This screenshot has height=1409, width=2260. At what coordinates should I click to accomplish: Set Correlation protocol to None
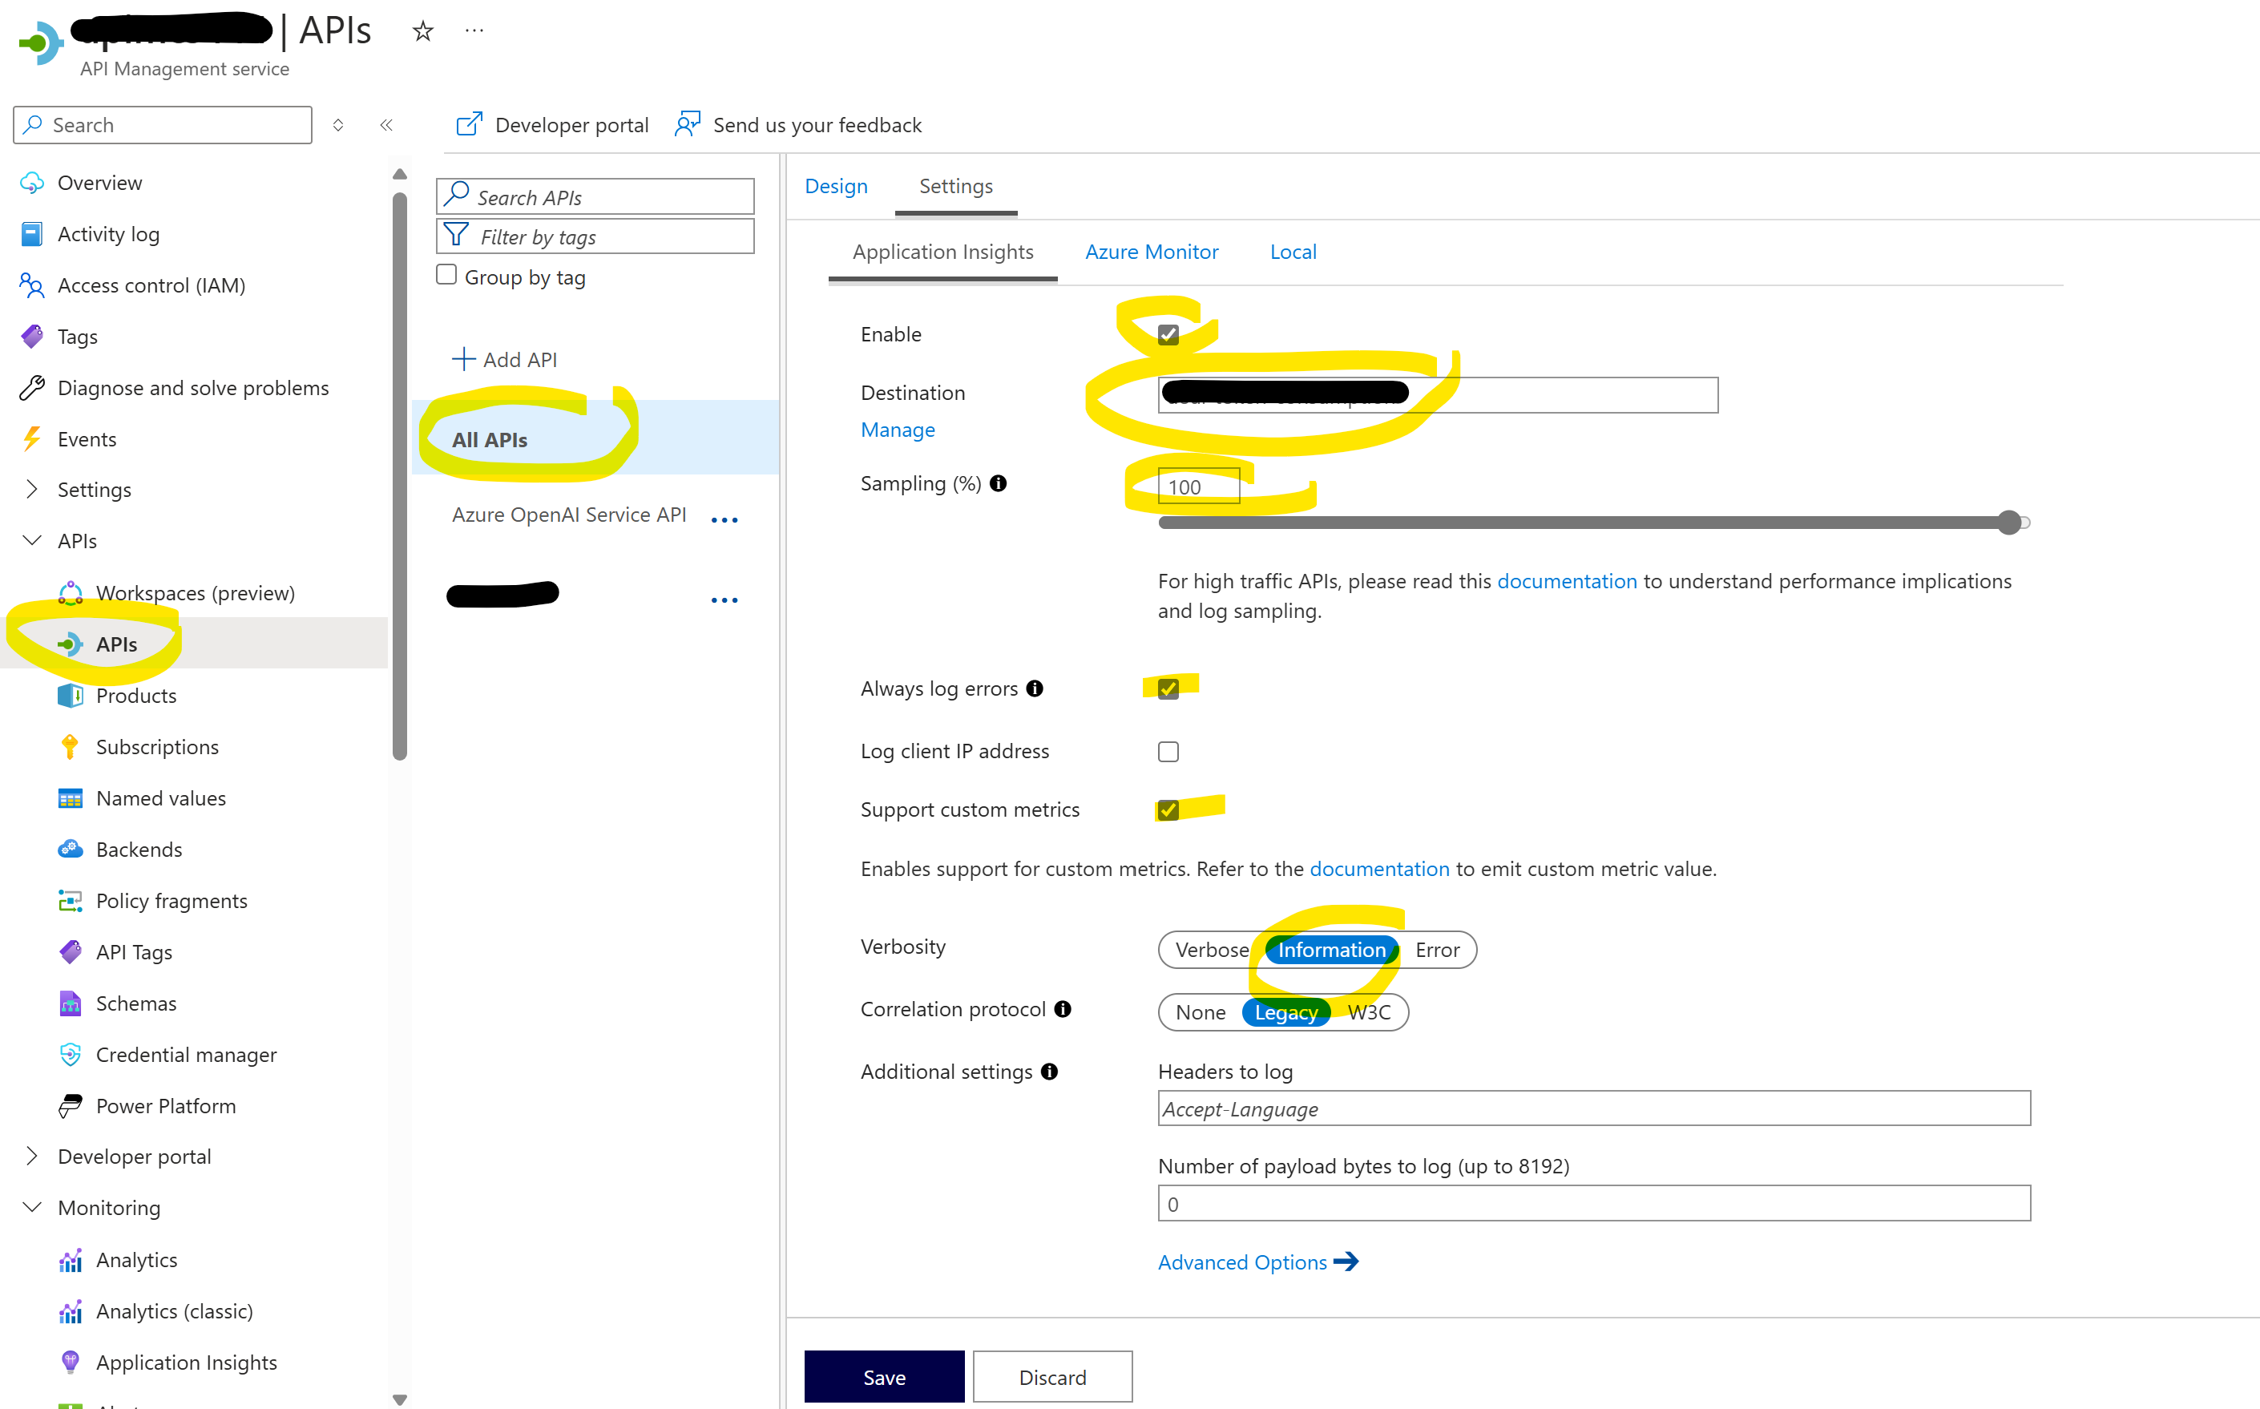tap(1200, 1012)
